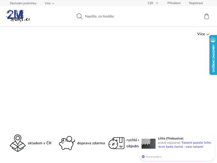The image size is (217, 163).
Task: Open the 2M Sport.cz logo homepage
Action: pos(18,16)
